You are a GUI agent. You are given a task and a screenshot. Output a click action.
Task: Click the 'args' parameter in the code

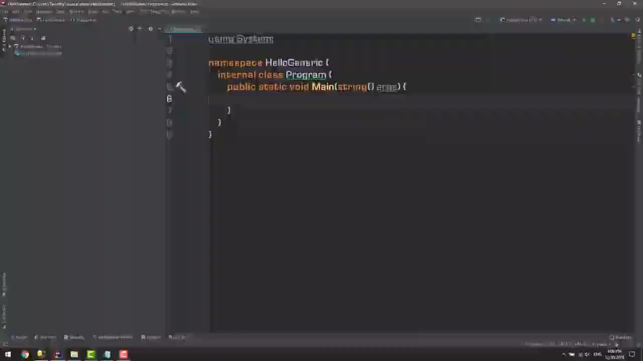[387, 87]
